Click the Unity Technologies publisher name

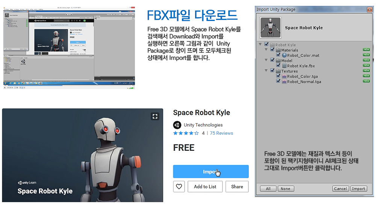click(203, 125)
